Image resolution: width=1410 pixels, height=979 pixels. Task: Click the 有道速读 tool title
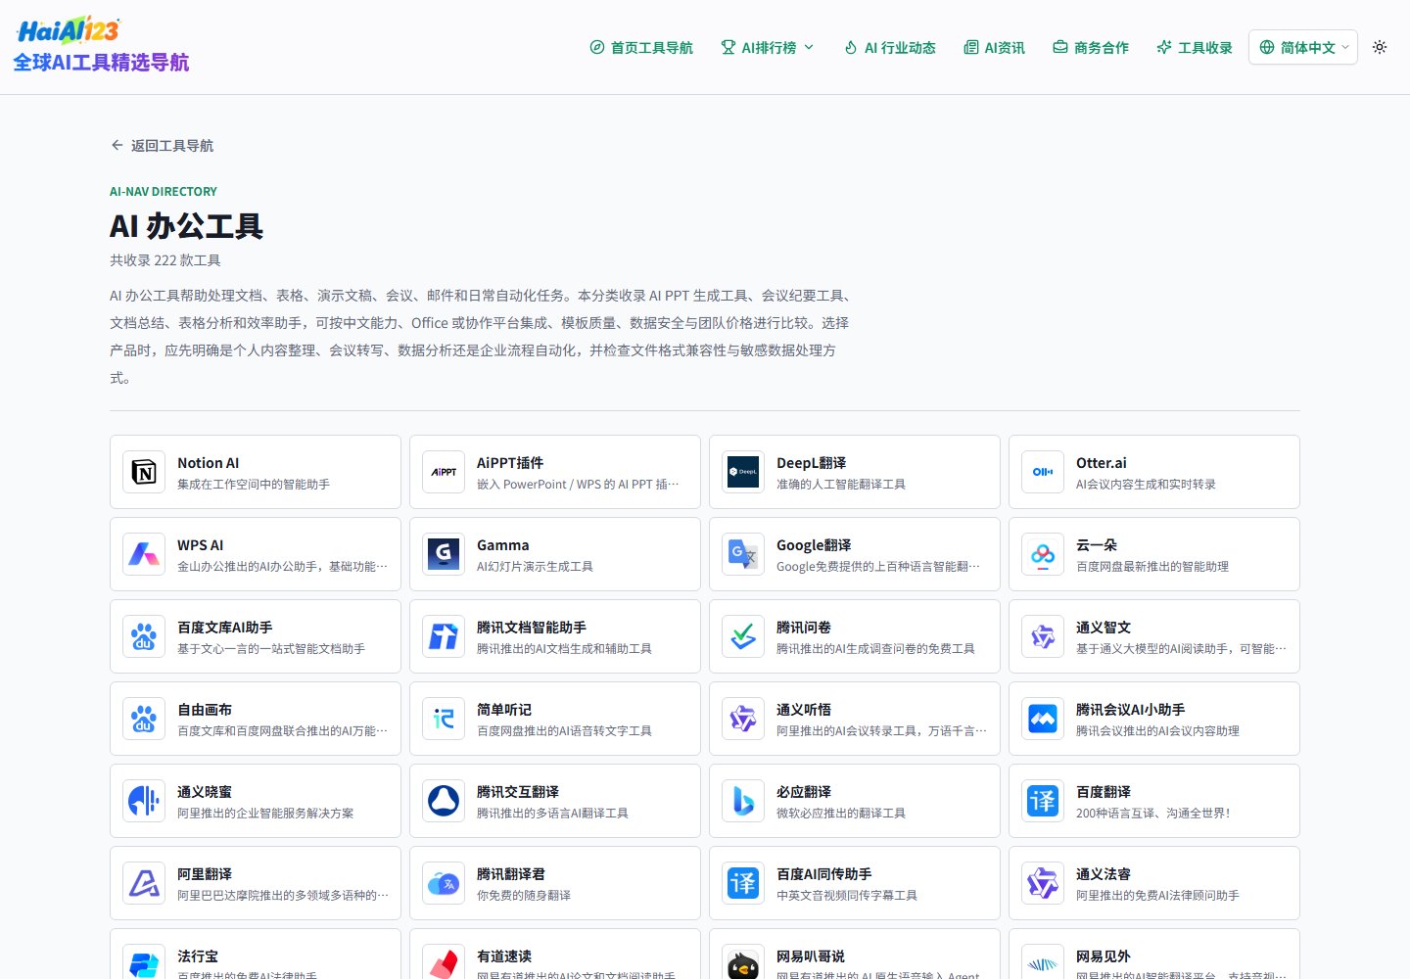[x=504, y=956]
